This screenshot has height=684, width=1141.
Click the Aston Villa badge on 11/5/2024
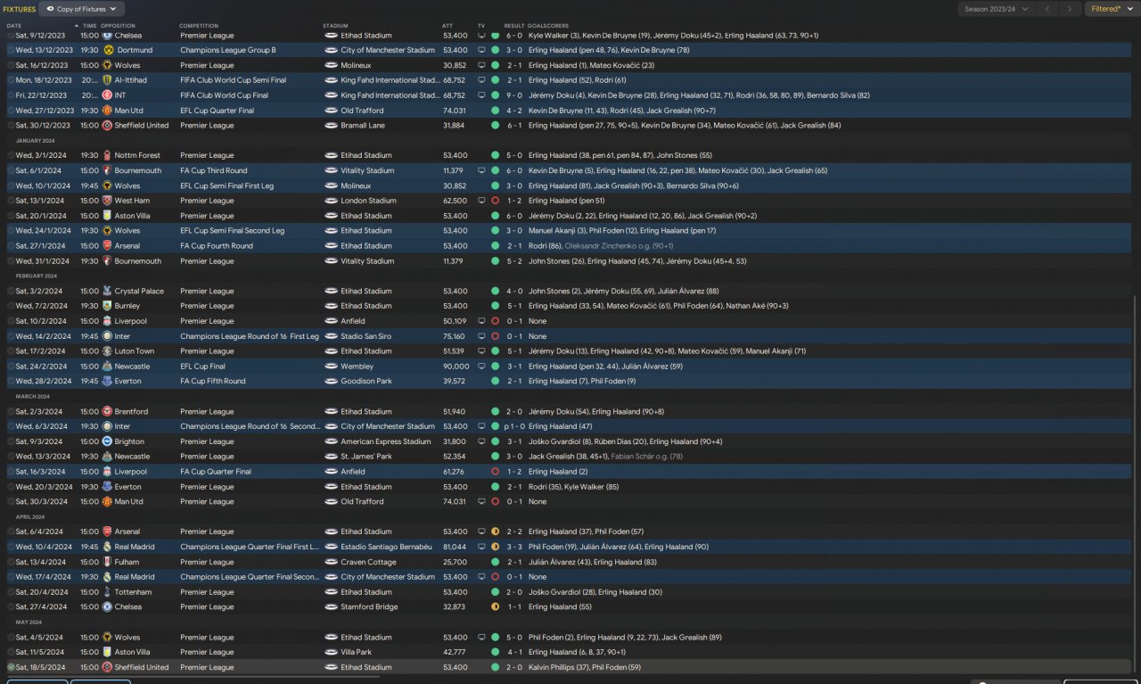click(107, 653)
